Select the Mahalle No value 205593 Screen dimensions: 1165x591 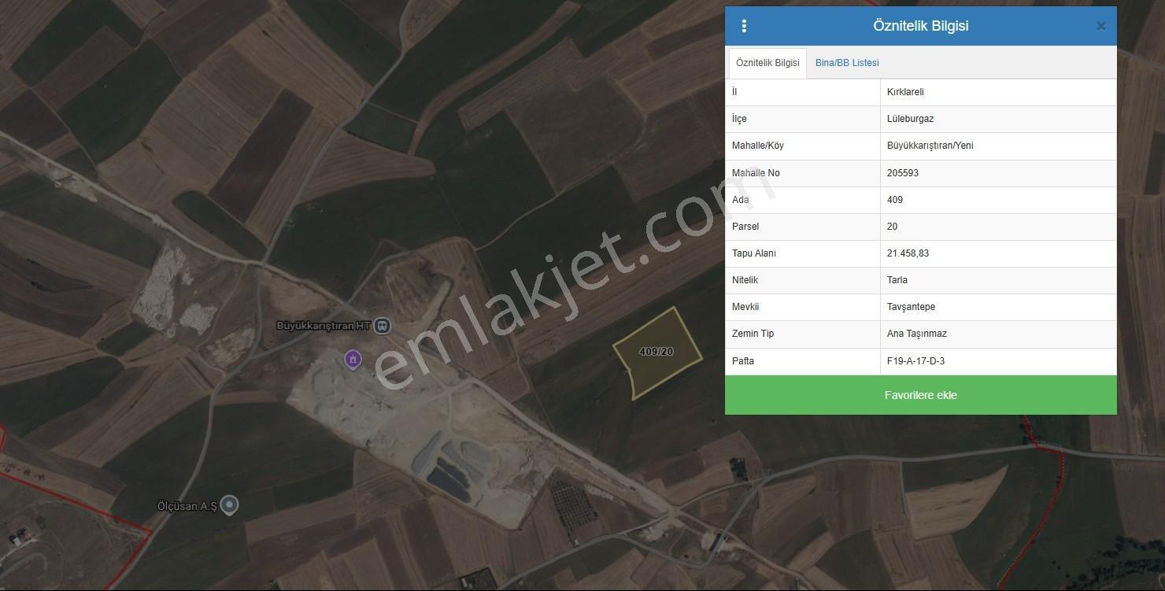pos(903,173)
